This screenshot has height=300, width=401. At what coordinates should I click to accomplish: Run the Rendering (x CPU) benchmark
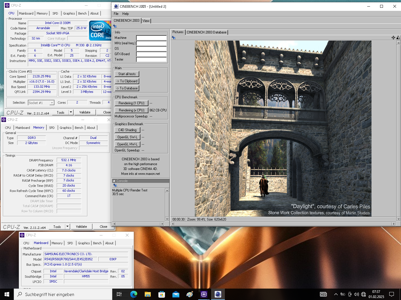[x=131, y=110]
